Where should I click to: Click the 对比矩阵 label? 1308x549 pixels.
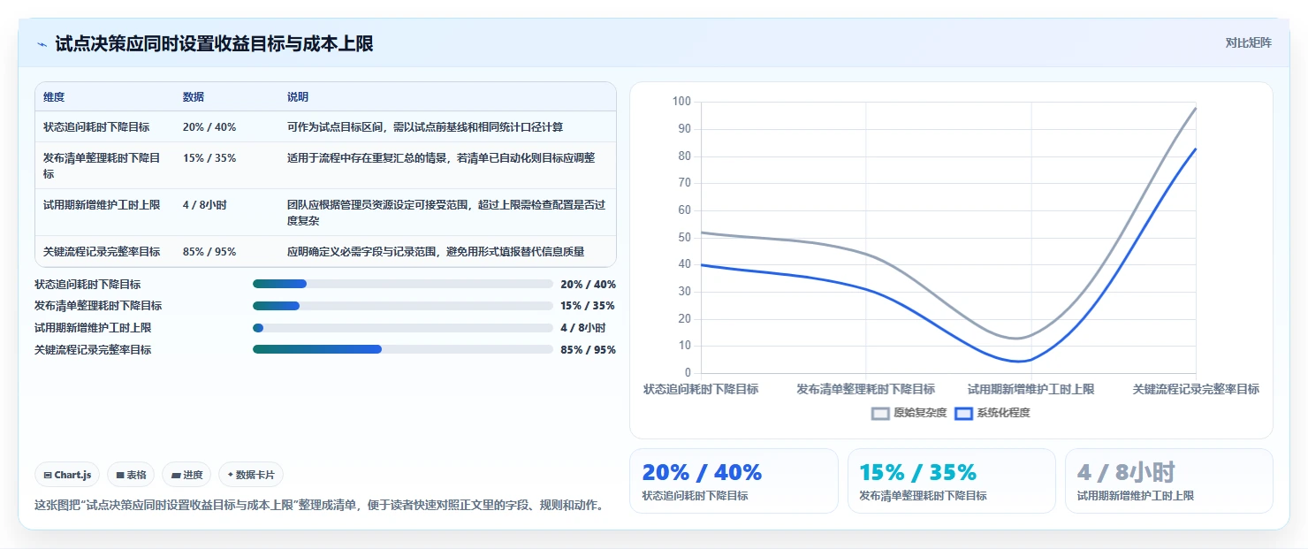1248,43
